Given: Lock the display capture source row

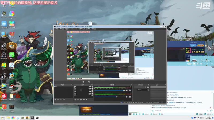Looking at the screenshot, I should click(x=92, y=95).
